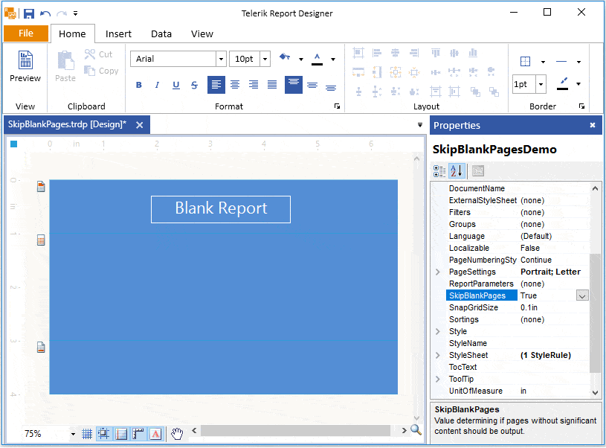Expand the ToolTip property
This screenshot has width=606, height=448.
click(438, 379)
